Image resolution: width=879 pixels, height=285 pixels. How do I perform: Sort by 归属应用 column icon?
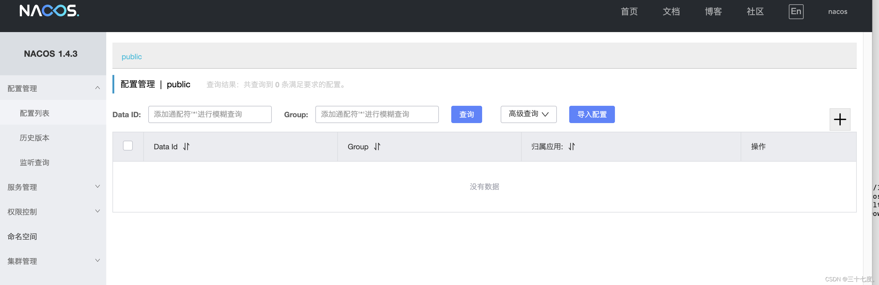click(572, 147)
